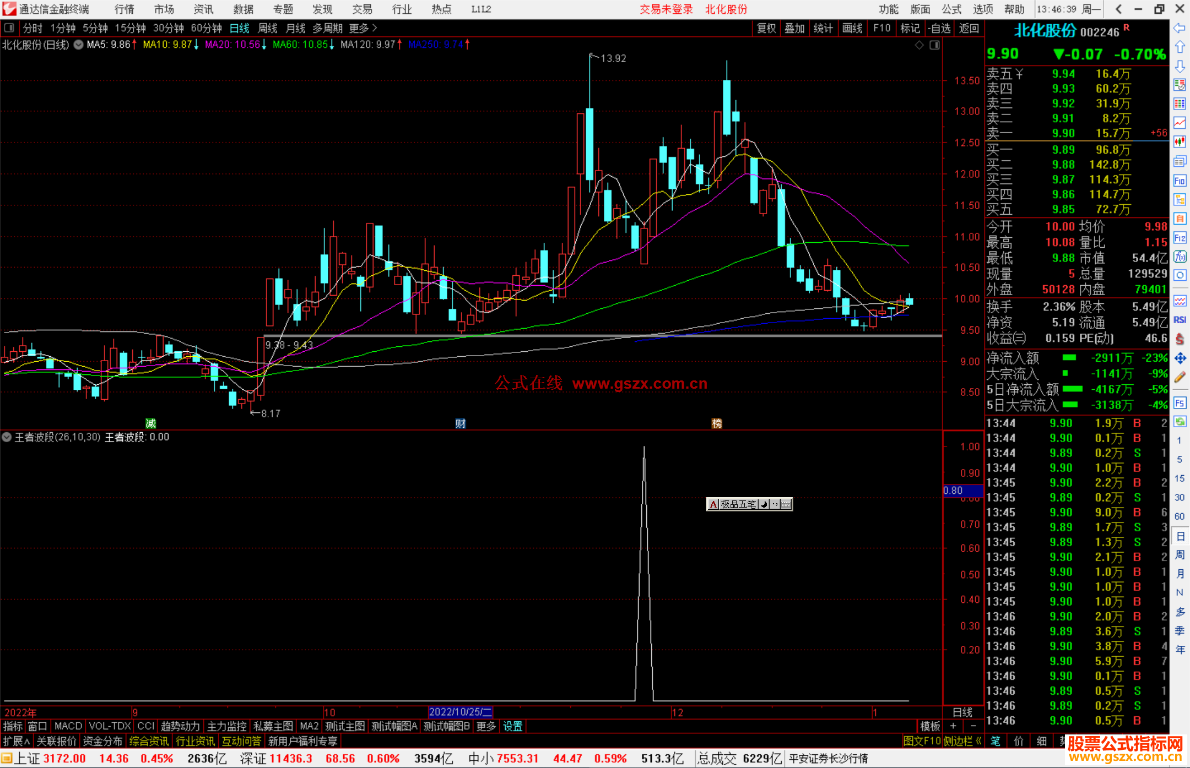
Task: Open the 公式 menu
Action: click(x=951, y=9)
